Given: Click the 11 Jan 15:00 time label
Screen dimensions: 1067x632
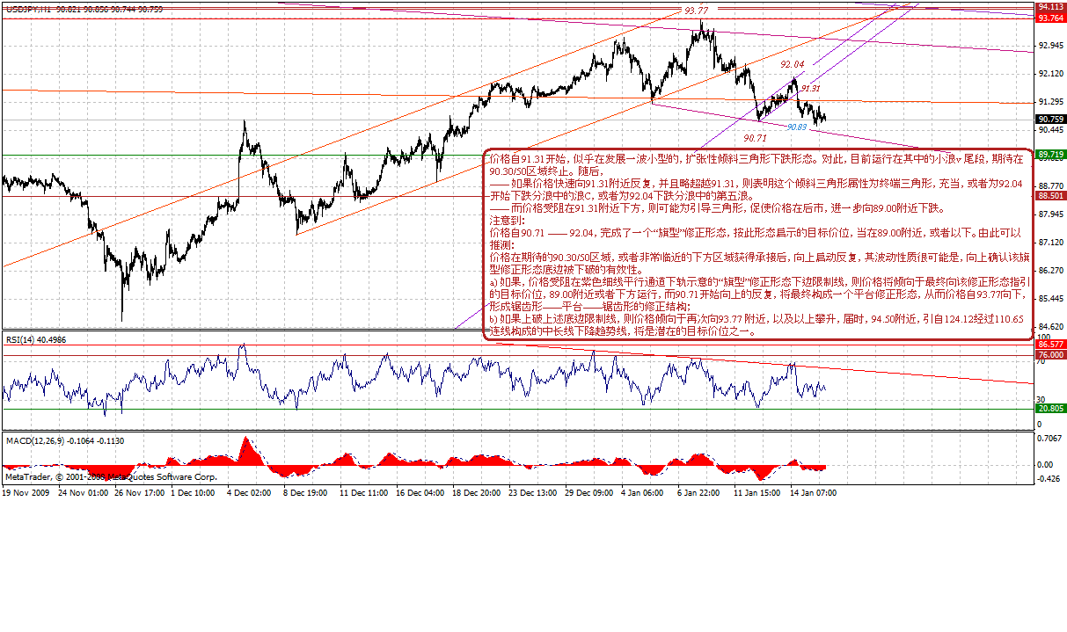Looking at the screenshot, I should (x=757, y=494).
